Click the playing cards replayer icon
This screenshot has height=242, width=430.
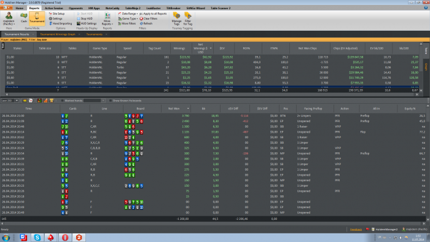pos(31,101)
